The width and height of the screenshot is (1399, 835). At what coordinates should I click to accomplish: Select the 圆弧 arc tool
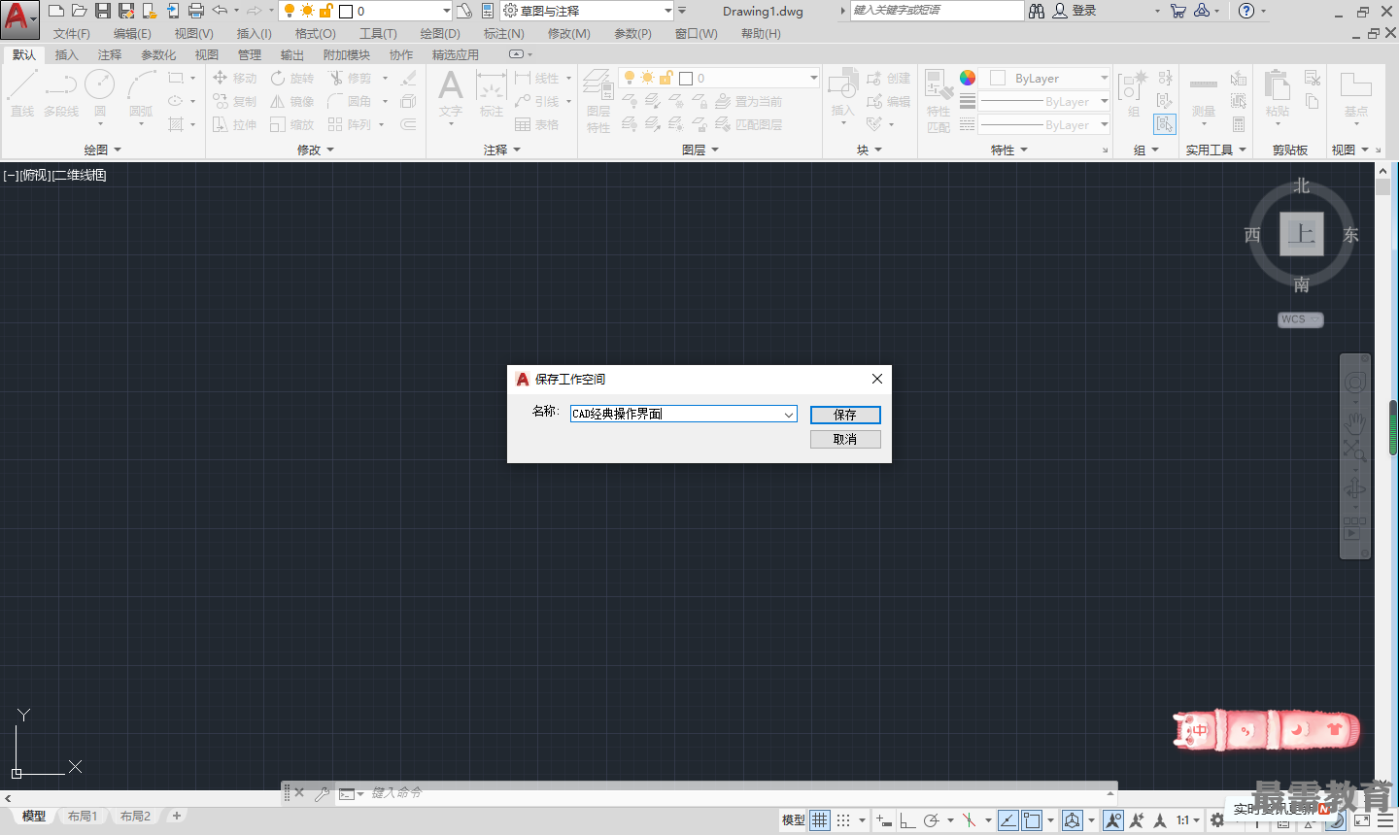click(141, 97)
